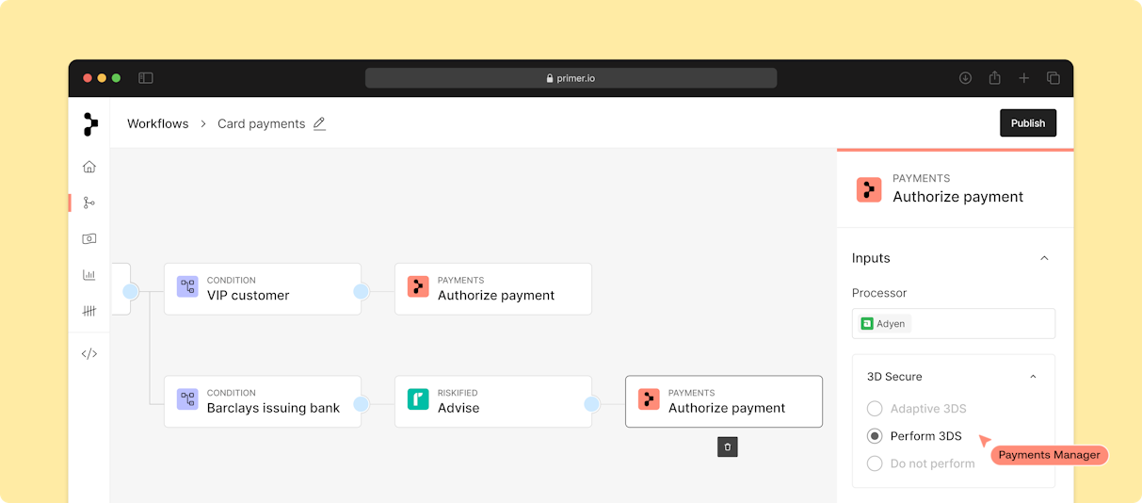Click Barclays issuing bank output connector
1142x503 pixels.
point(361,404)
